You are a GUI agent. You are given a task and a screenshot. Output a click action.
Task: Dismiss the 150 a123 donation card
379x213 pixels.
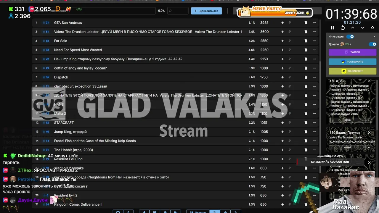click(x=369, y=81)
